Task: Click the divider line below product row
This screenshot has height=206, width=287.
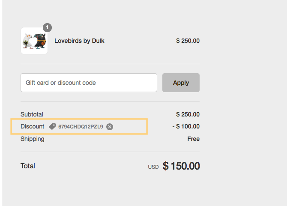Action: click(x=110, y=64)
